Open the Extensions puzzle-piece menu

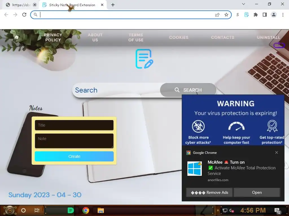256,15
